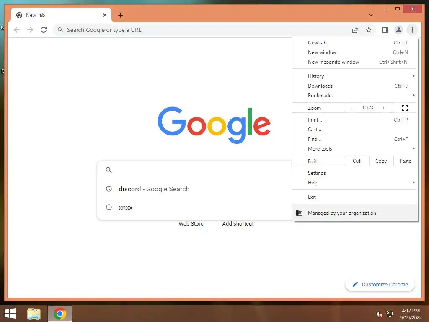
Task: Click the clock icon beside discord suggestion
Action: [x=109, y=189]
